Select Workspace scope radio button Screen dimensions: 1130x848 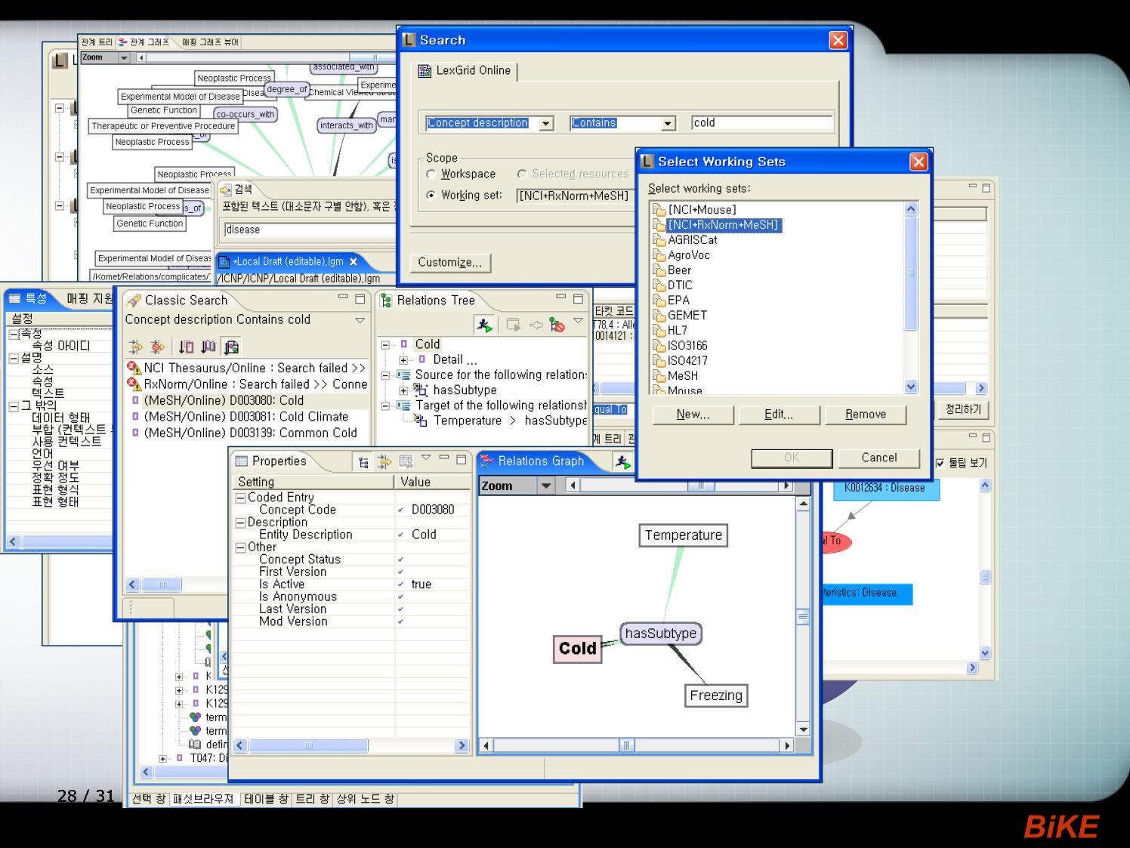pos(431,174)
